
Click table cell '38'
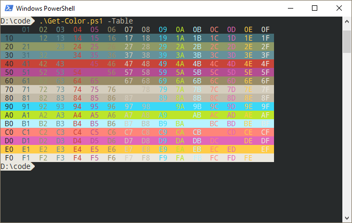pyautogui.click(x=146, y=55)
